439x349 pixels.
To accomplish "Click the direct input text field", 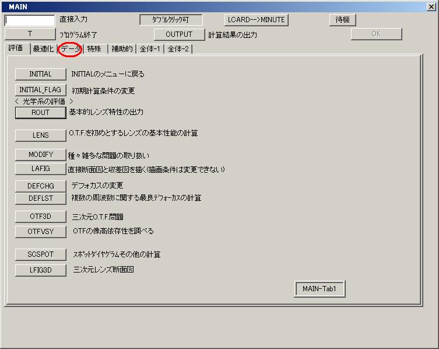I will pyautogui.click(x=30, y=20).
